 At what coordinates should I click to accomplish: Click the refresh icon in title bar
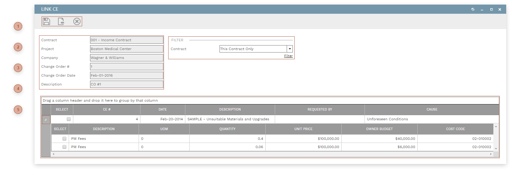[473, 9]
